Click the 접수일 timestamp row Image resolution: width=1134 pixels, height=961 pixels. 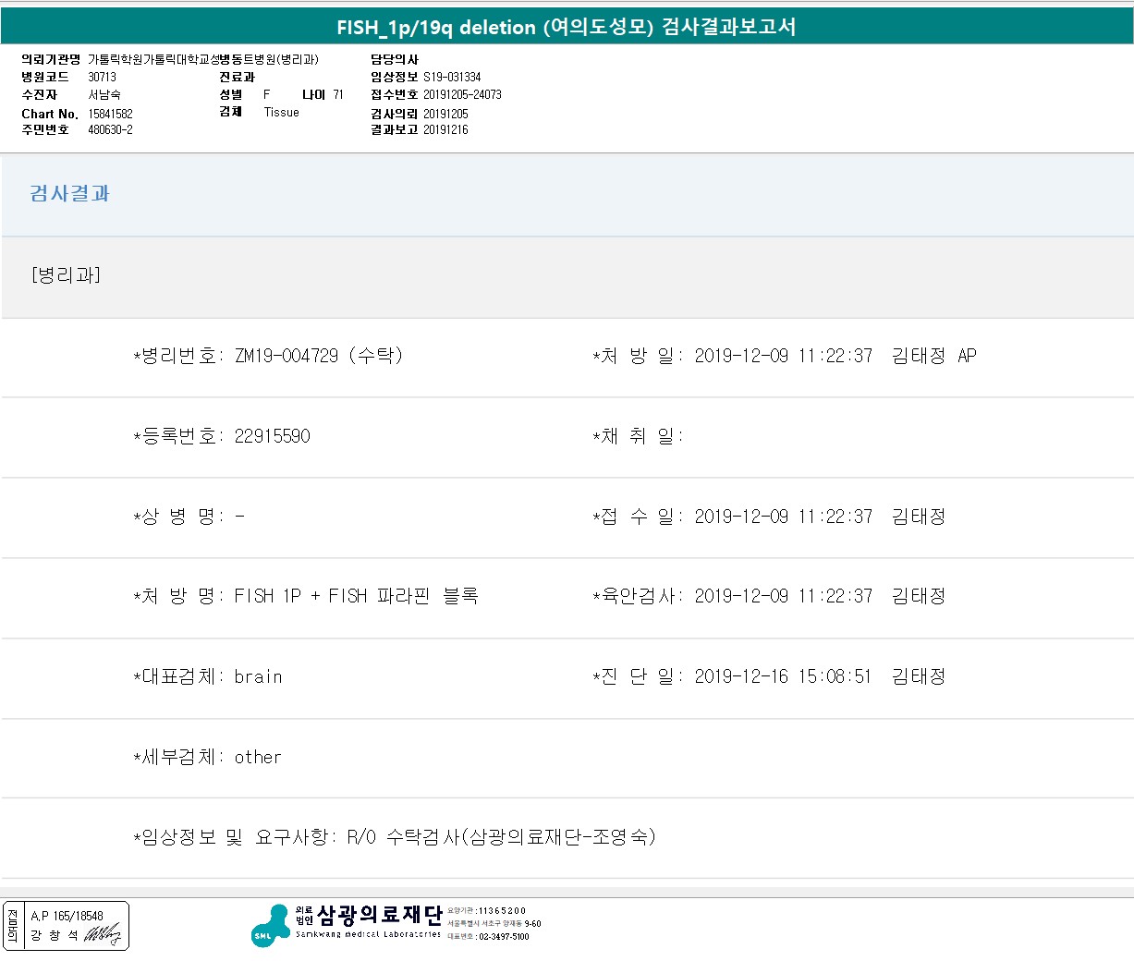pos(769,517)
